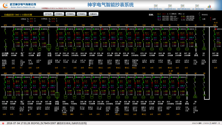Viewport: 222px width, 125px height.
Task: Switch to the 负荷曲线2 view
Action: tap(70, 14)
